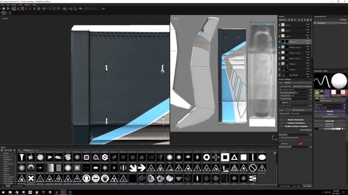Select the white ellipse alpha
The image size is (348, 195).
click(262, 157)
